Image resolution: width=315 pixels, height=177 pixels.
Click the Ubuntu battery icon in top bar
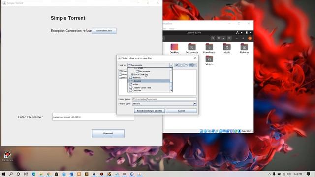click(x=247, y=33)
